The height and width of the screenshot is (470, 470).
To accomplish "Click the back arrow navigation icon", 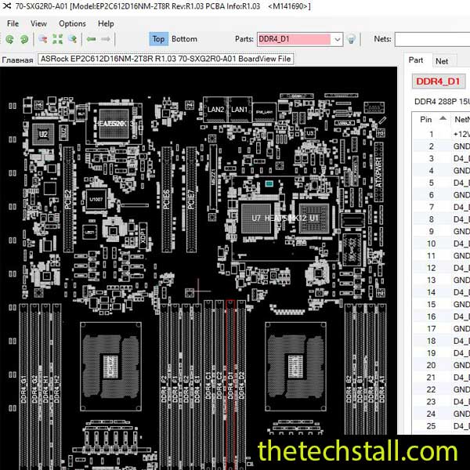I will (x=92, y=39).
